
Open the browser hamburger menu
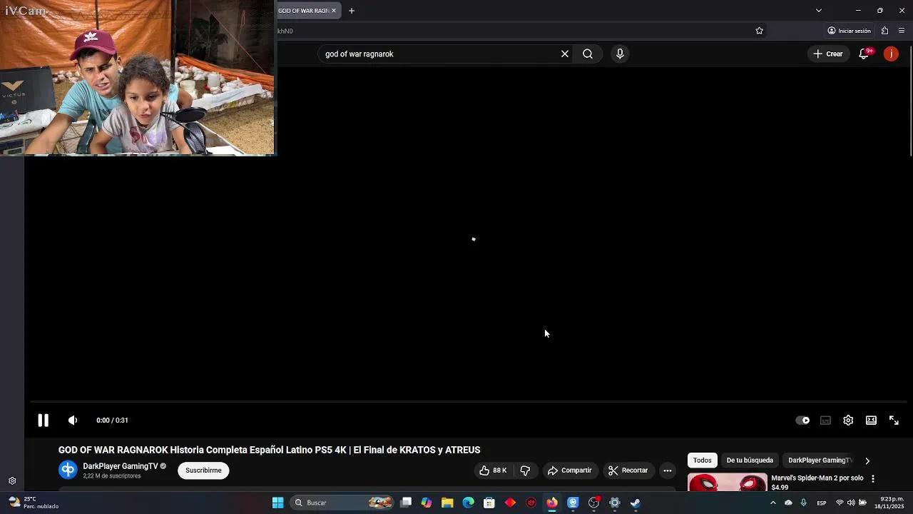point(902,31)
